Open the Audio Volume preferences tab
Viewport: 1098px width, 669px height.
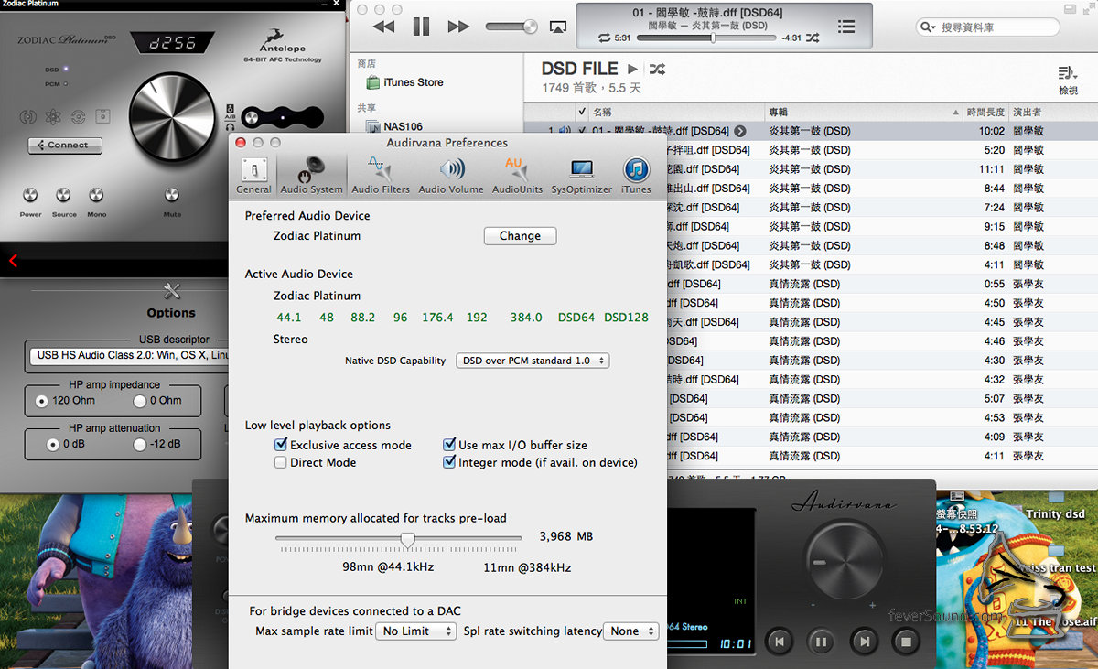tap(451, 175)
